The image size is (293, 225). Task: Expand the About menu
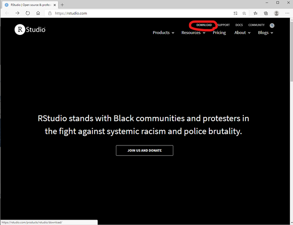pyautogui.click(x=242, y=32)
